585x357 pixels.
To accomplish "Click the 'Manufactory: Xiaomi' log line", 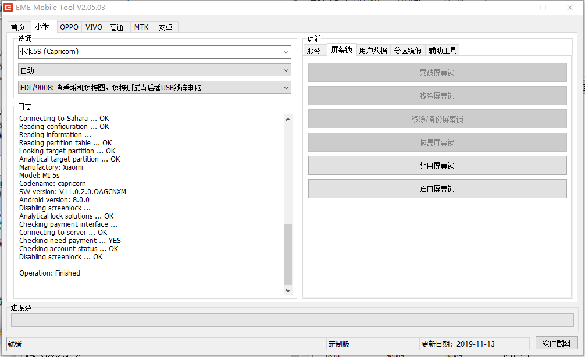I will pyautogui.click(x=51, y=167).
